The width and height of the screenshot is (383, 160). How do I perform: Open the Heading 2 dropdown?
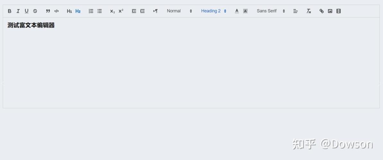(213, 11)
